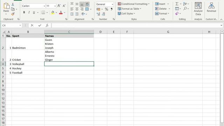224x126 pixels.
Task: Click the AutoSum sigma icon
Action: 177,4
